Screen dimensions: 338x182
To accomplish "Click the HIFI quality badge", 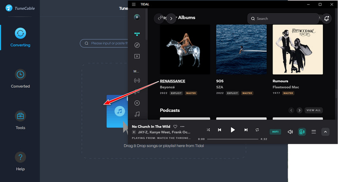I will pos(275,132).
